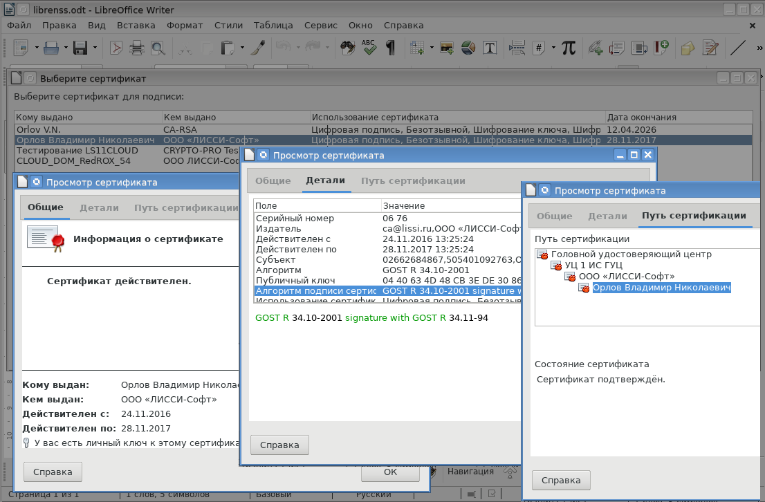The image size is (765, 502).
Task: Insert special character pi icon
Action: click(569, 48)
